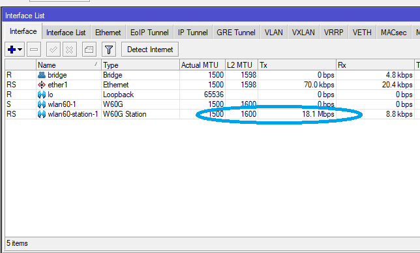Click the '5 items' status bar text
This screenshot has height=253, width=420.
tap(17, 243)
